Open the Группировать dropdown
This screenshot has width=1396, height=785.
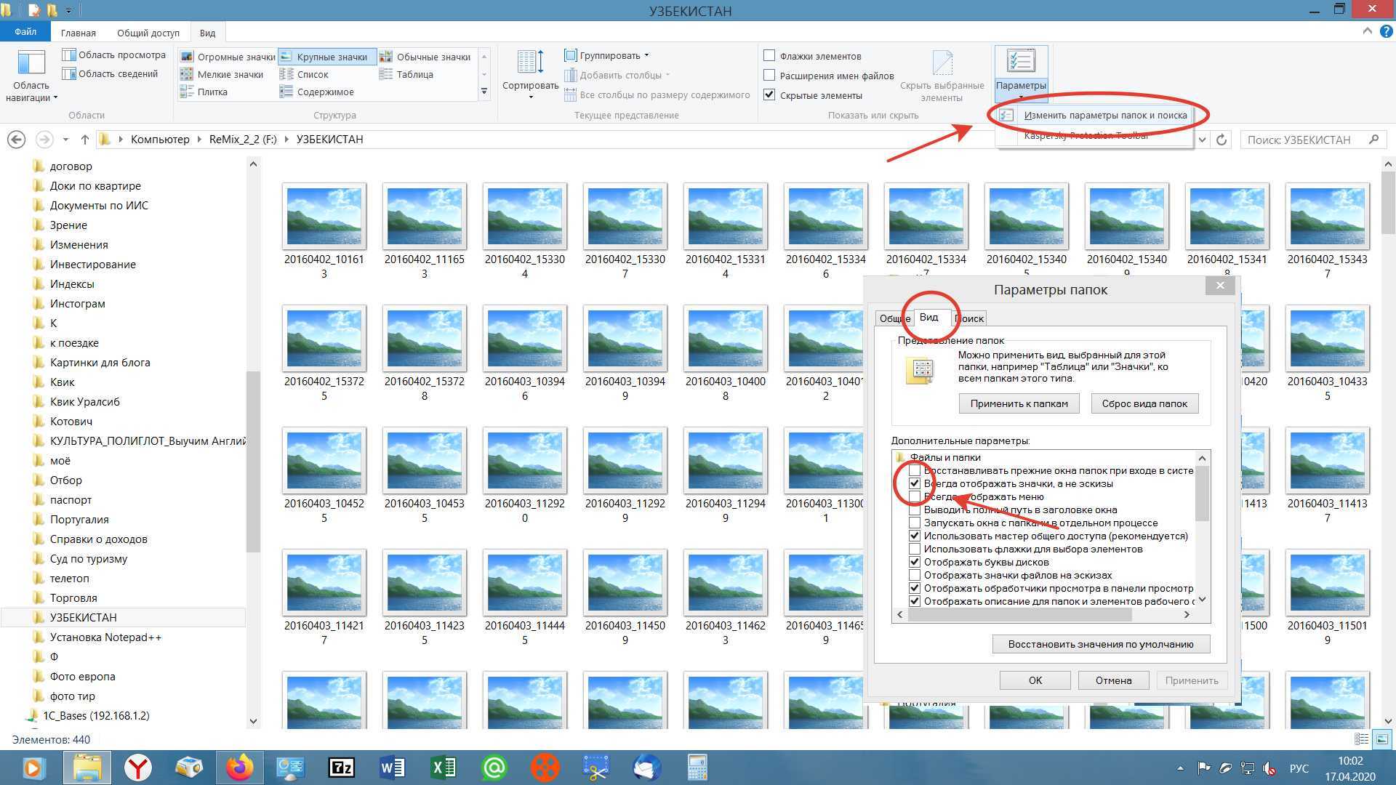[x=607, y=55]
